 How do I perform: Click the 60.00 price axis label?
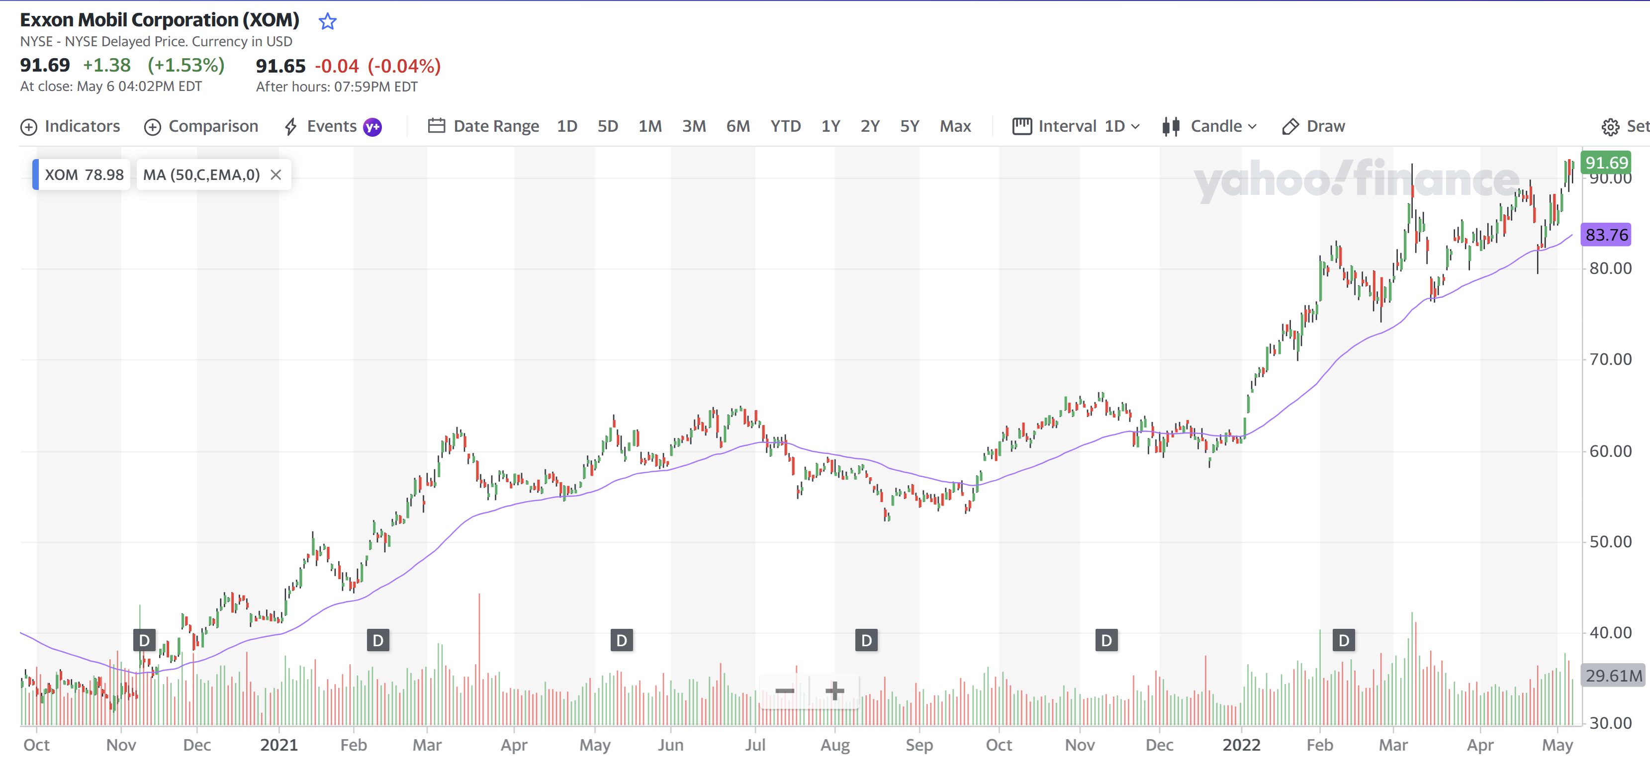pyautogui.click(x=1610, y=451)
